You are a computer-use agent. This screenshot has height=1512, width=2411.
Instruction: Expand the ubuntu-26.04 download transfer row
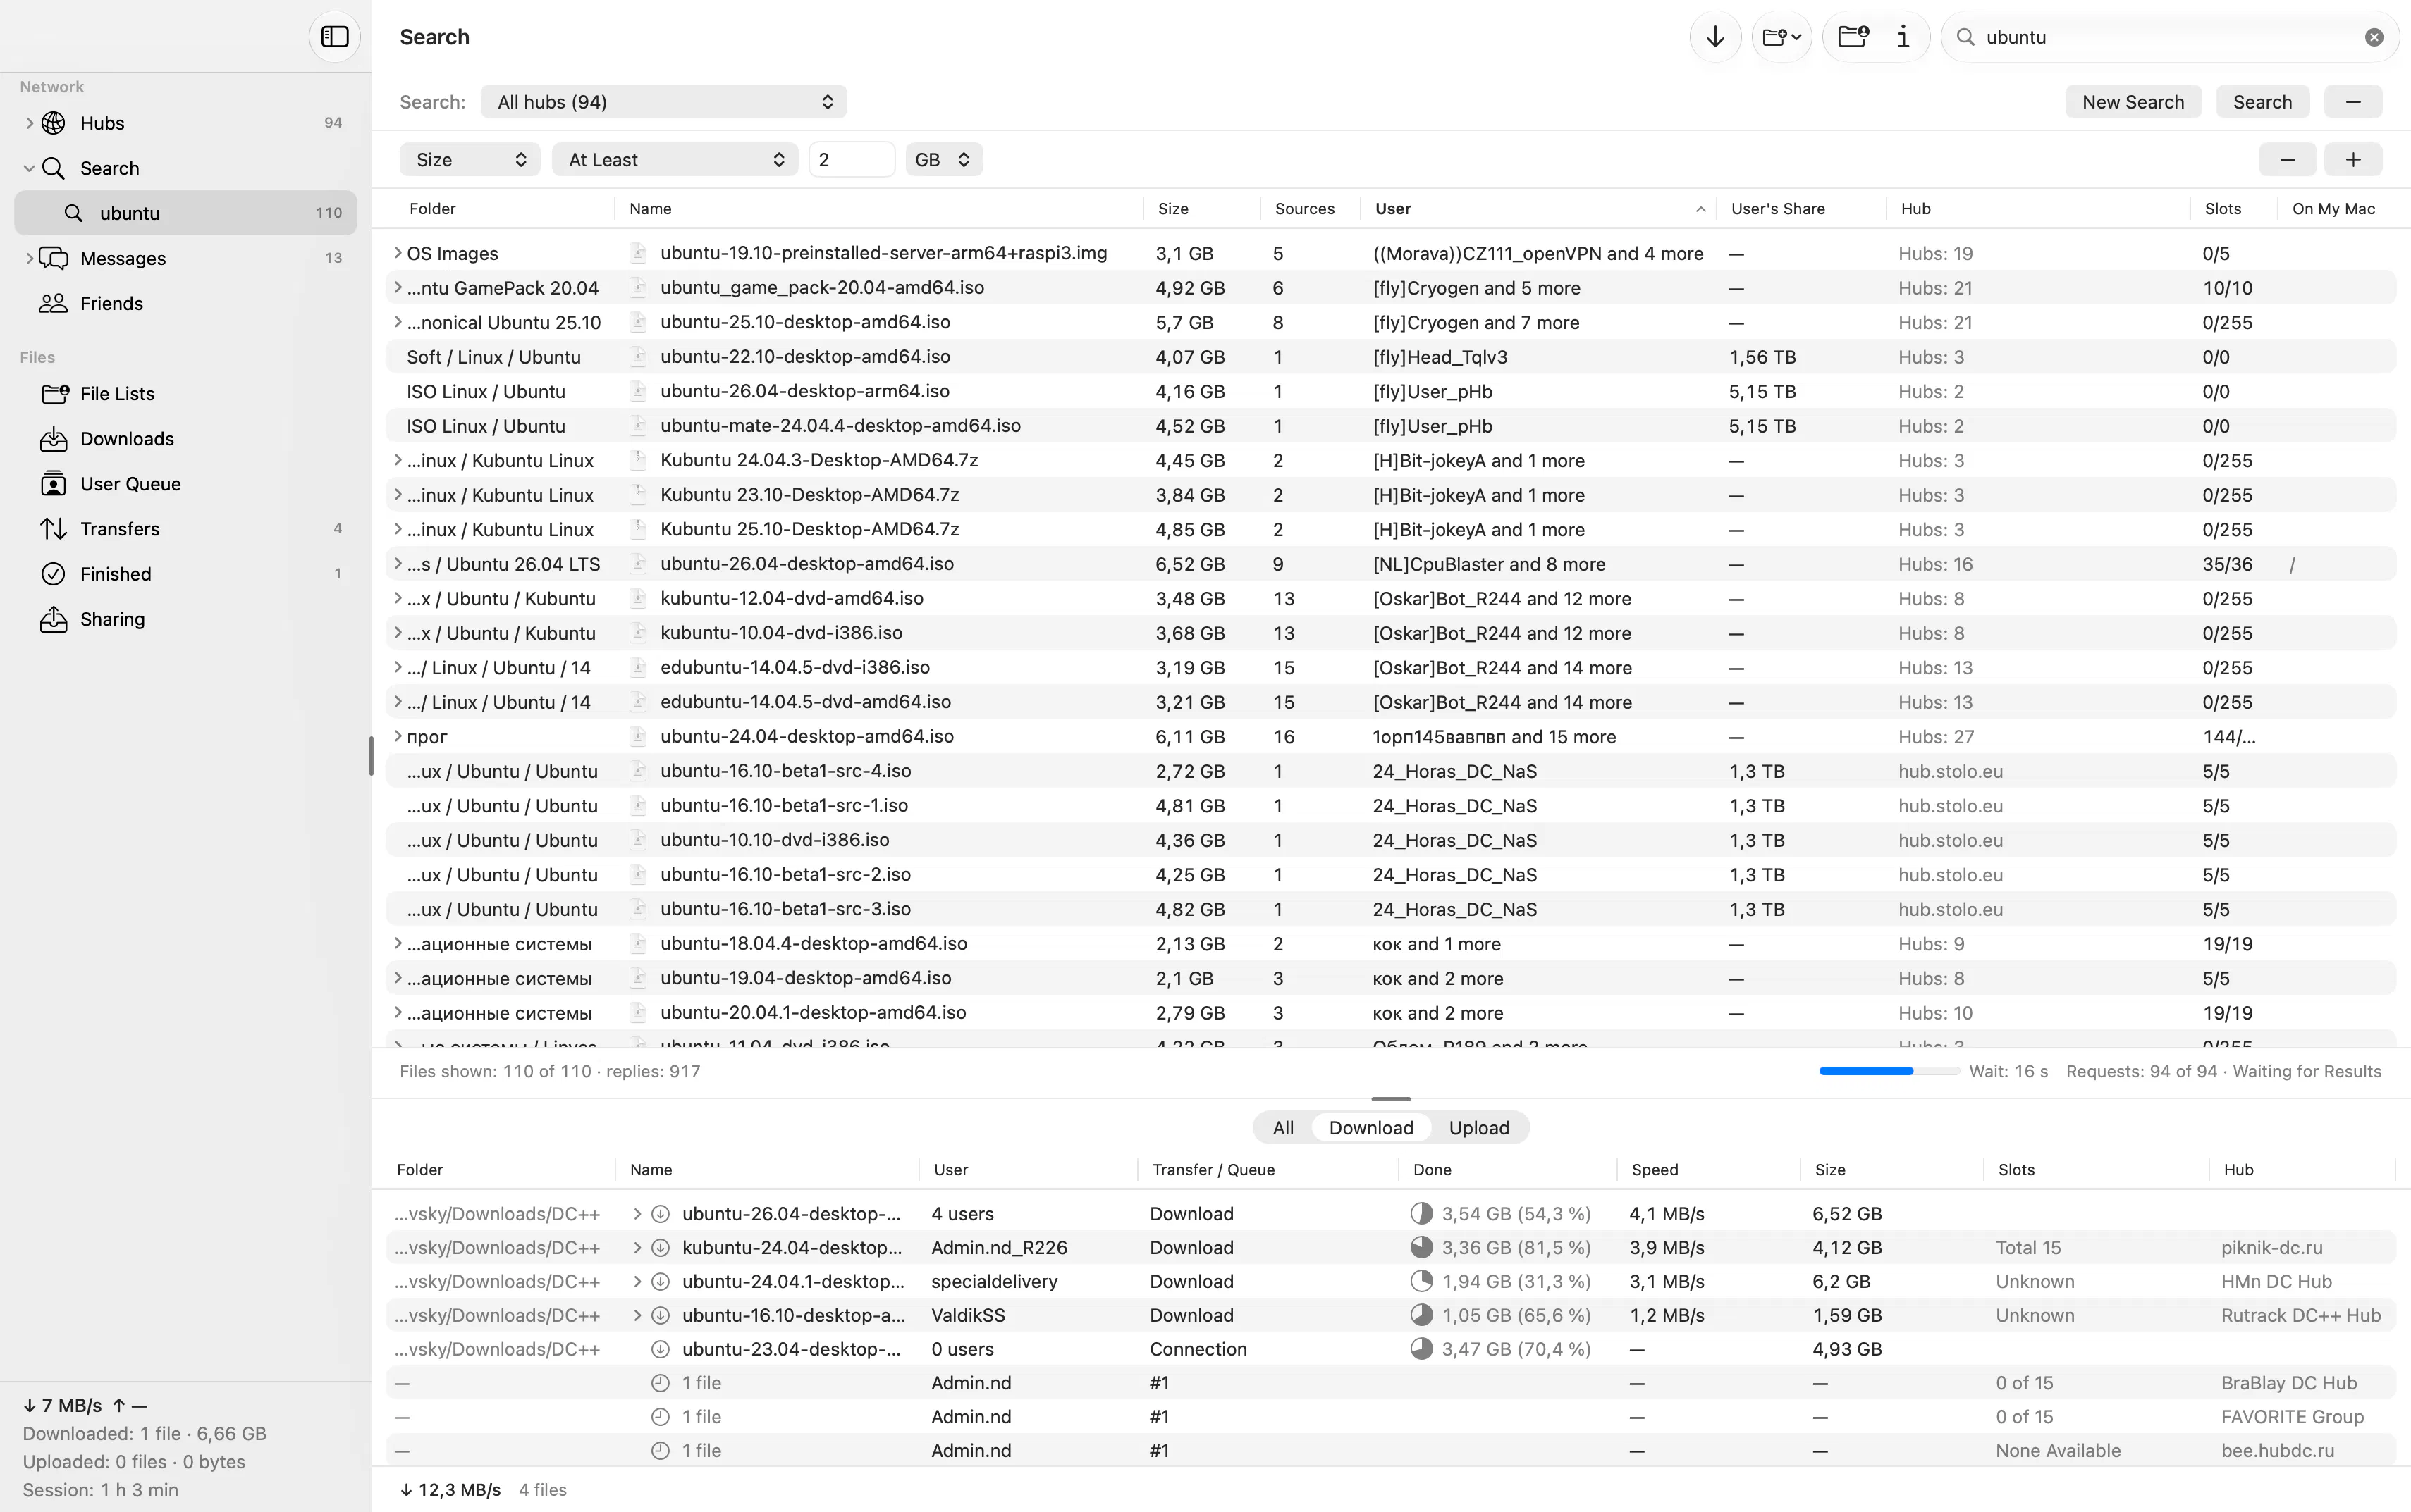pos(637,1214)
